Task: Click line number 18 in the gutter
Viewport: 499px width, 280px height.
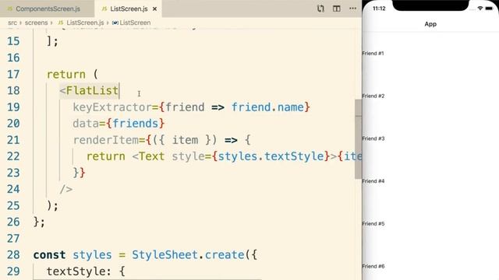Action: [13, 90]
